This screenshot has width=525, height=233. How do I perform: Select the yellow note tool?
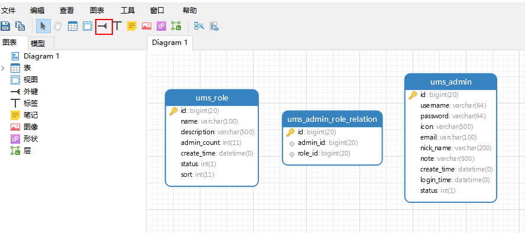pos(132,26)
